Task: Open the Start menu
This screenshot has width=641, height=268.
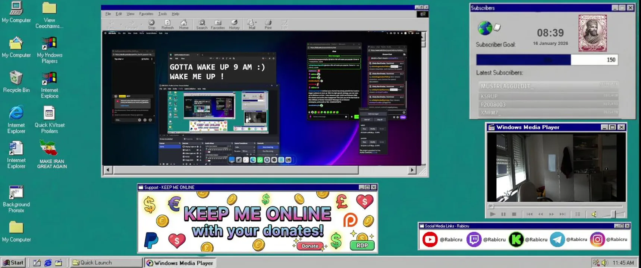Action: (x=13, y=262)
